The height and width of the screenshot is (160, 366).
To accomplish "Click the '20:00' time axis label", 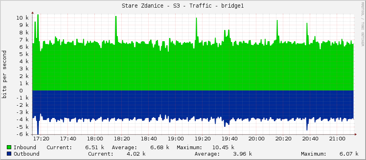I will pyautogui.click(x=256, y=139).
